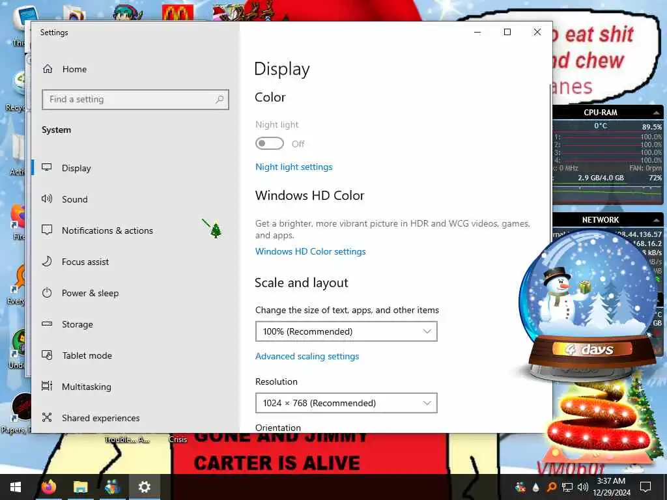
Task: Click the Tablet mode icon
Action: tap(47, 355)
